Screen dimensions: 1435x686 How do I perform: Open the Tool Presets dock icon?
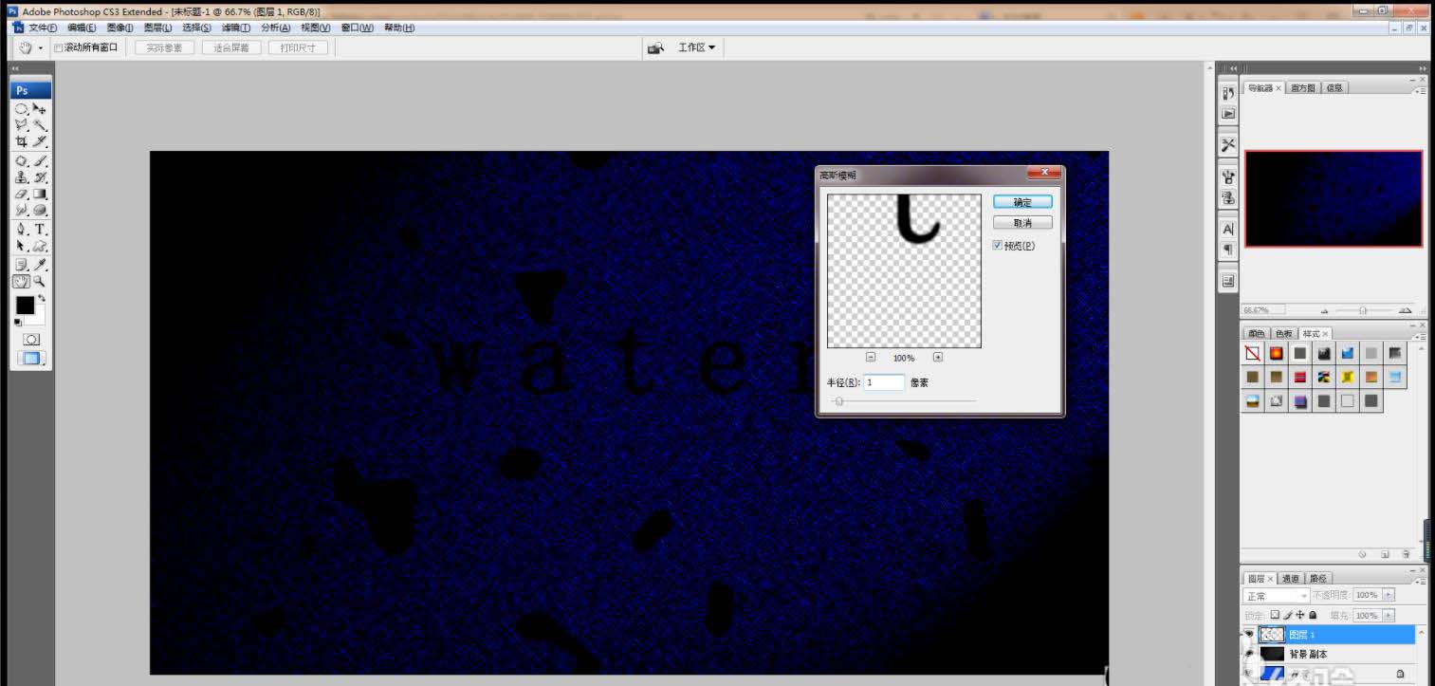pos(1228,144)
